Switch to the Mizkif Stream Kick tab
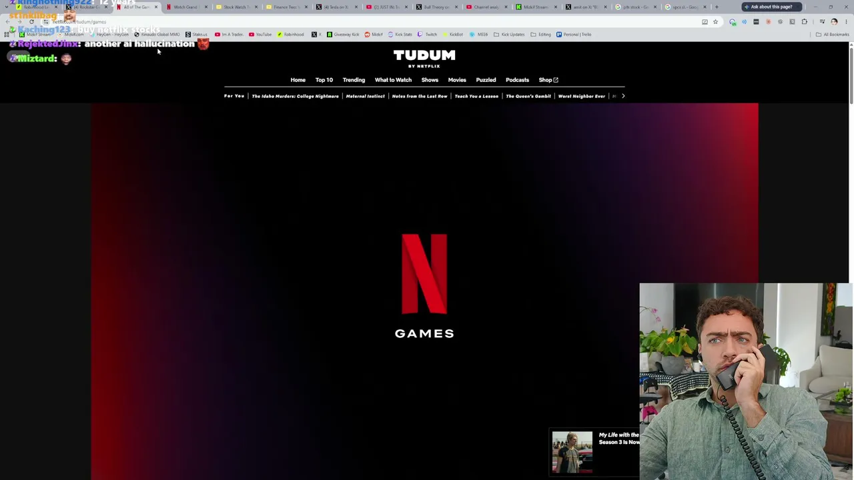The image size is (854, 480). click(x=536, y=7)
